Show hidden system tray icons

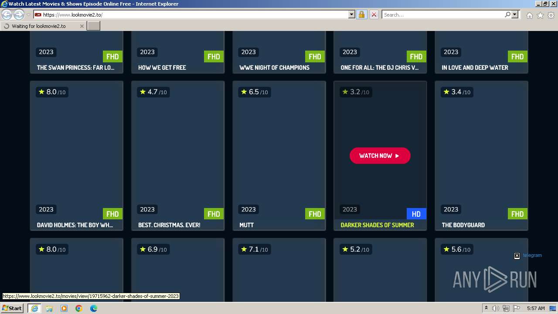[x=486, y=308]
